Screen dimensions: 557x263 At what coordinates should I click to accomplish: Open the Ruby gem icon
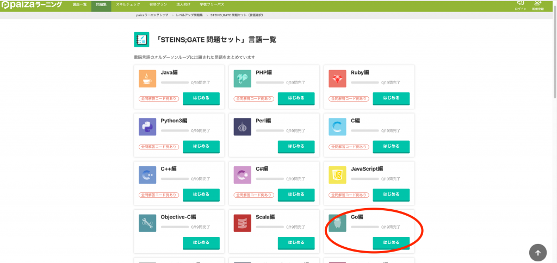pyautogui.click(x=337, y=79)
